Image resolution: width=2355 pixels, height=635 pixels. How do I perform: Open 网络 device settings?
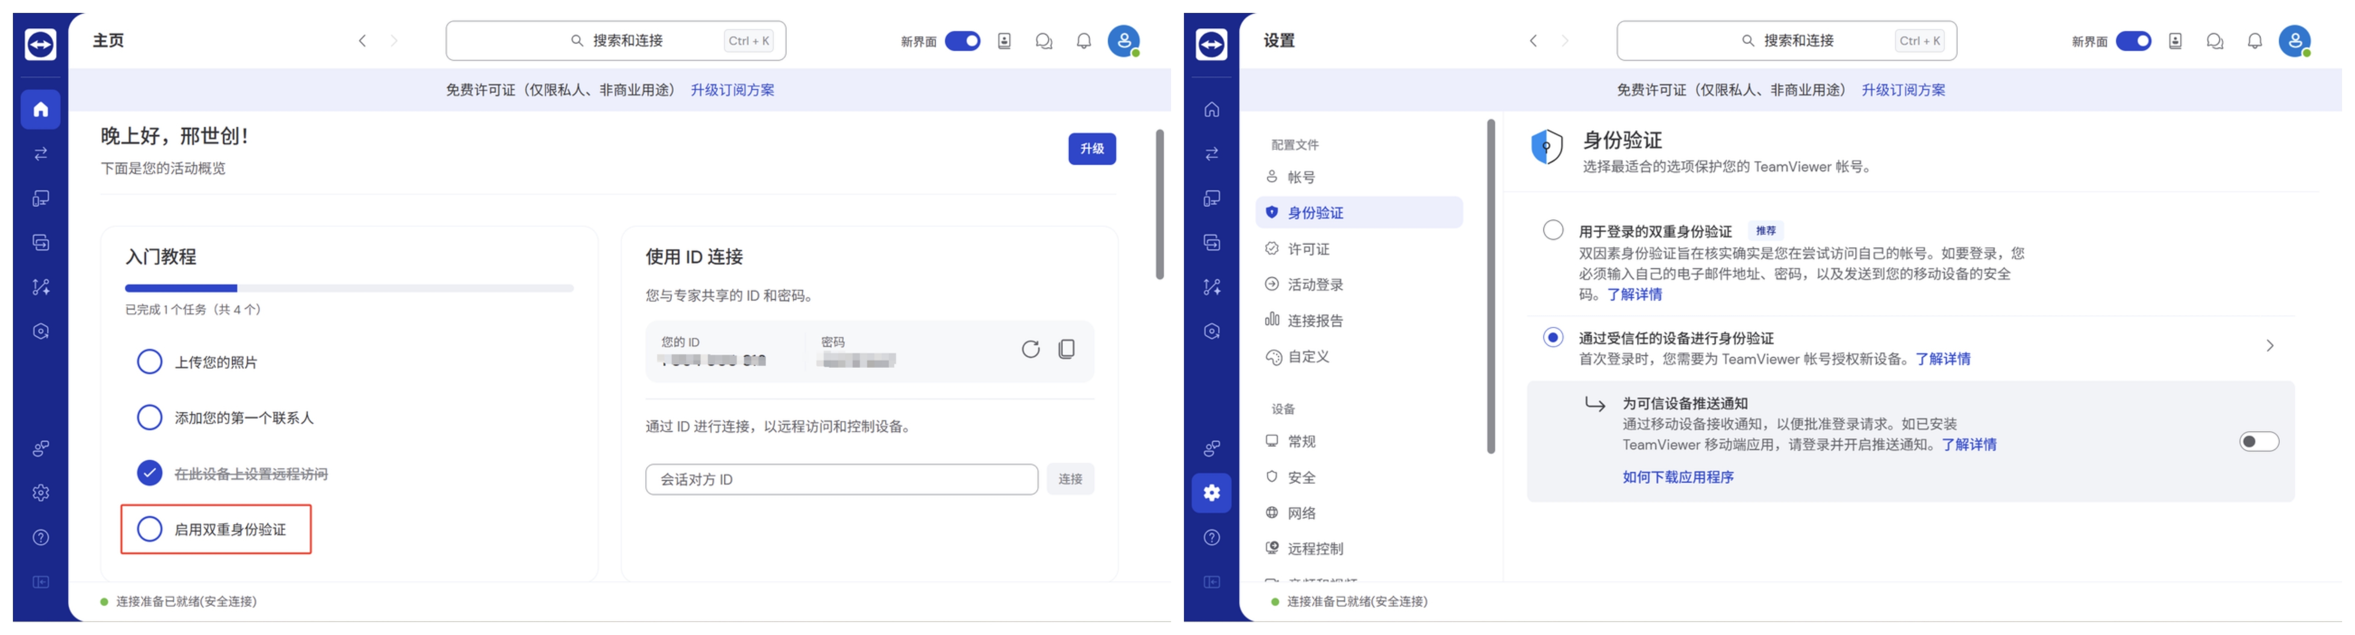(1359, 513)
